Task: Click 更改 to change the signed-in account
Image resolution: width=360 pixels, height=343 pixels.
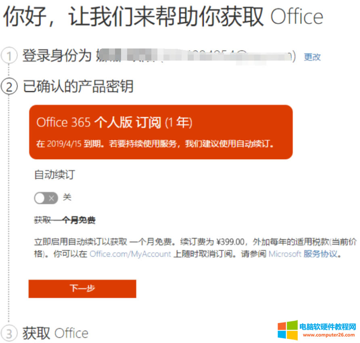Action: (312, 57)
